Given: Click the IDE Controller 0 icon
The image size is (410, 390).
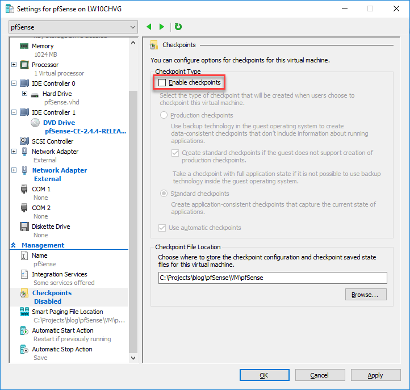Looking at the screenshot, I should click(x=24, y=83).
